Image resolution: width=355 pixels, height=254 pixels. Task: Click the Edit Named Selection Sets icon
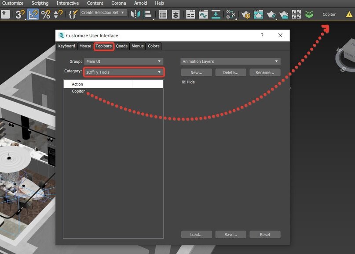pyautogui.click(x=73, y=14)
